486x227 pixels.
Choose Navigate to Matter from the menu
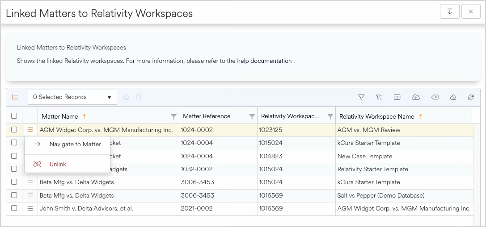67,144
